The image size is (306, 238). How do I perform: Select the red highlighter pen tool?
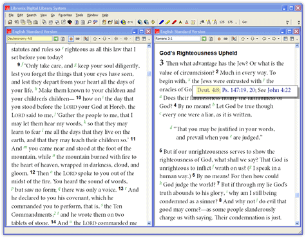click(174, 22)
